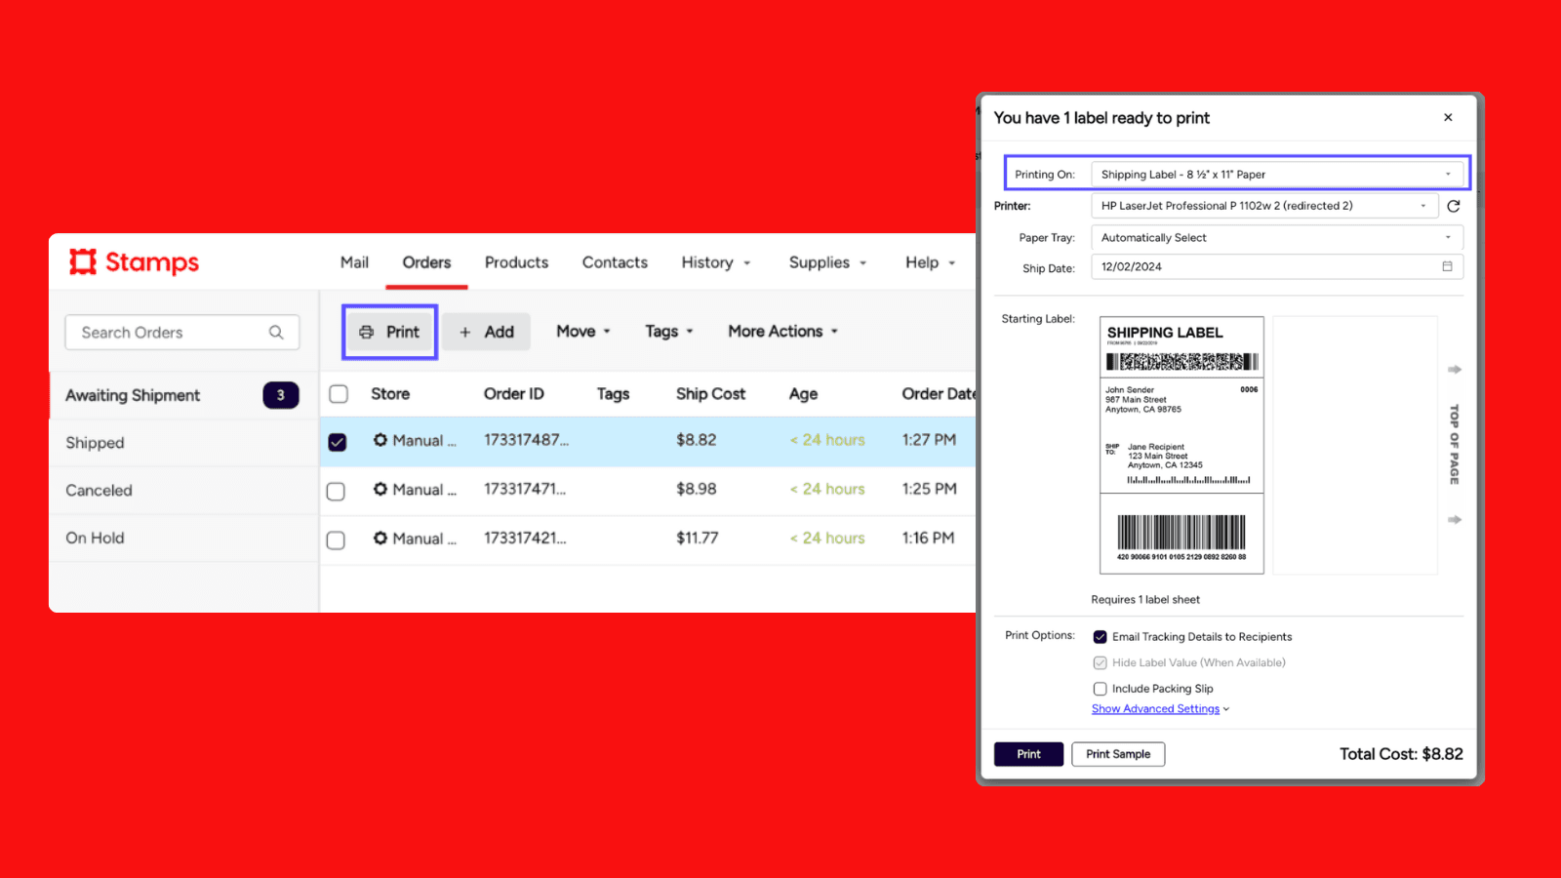Check the checkbox for order 173317471
This screenshot has height=878, width=1561.
point(336,490)
